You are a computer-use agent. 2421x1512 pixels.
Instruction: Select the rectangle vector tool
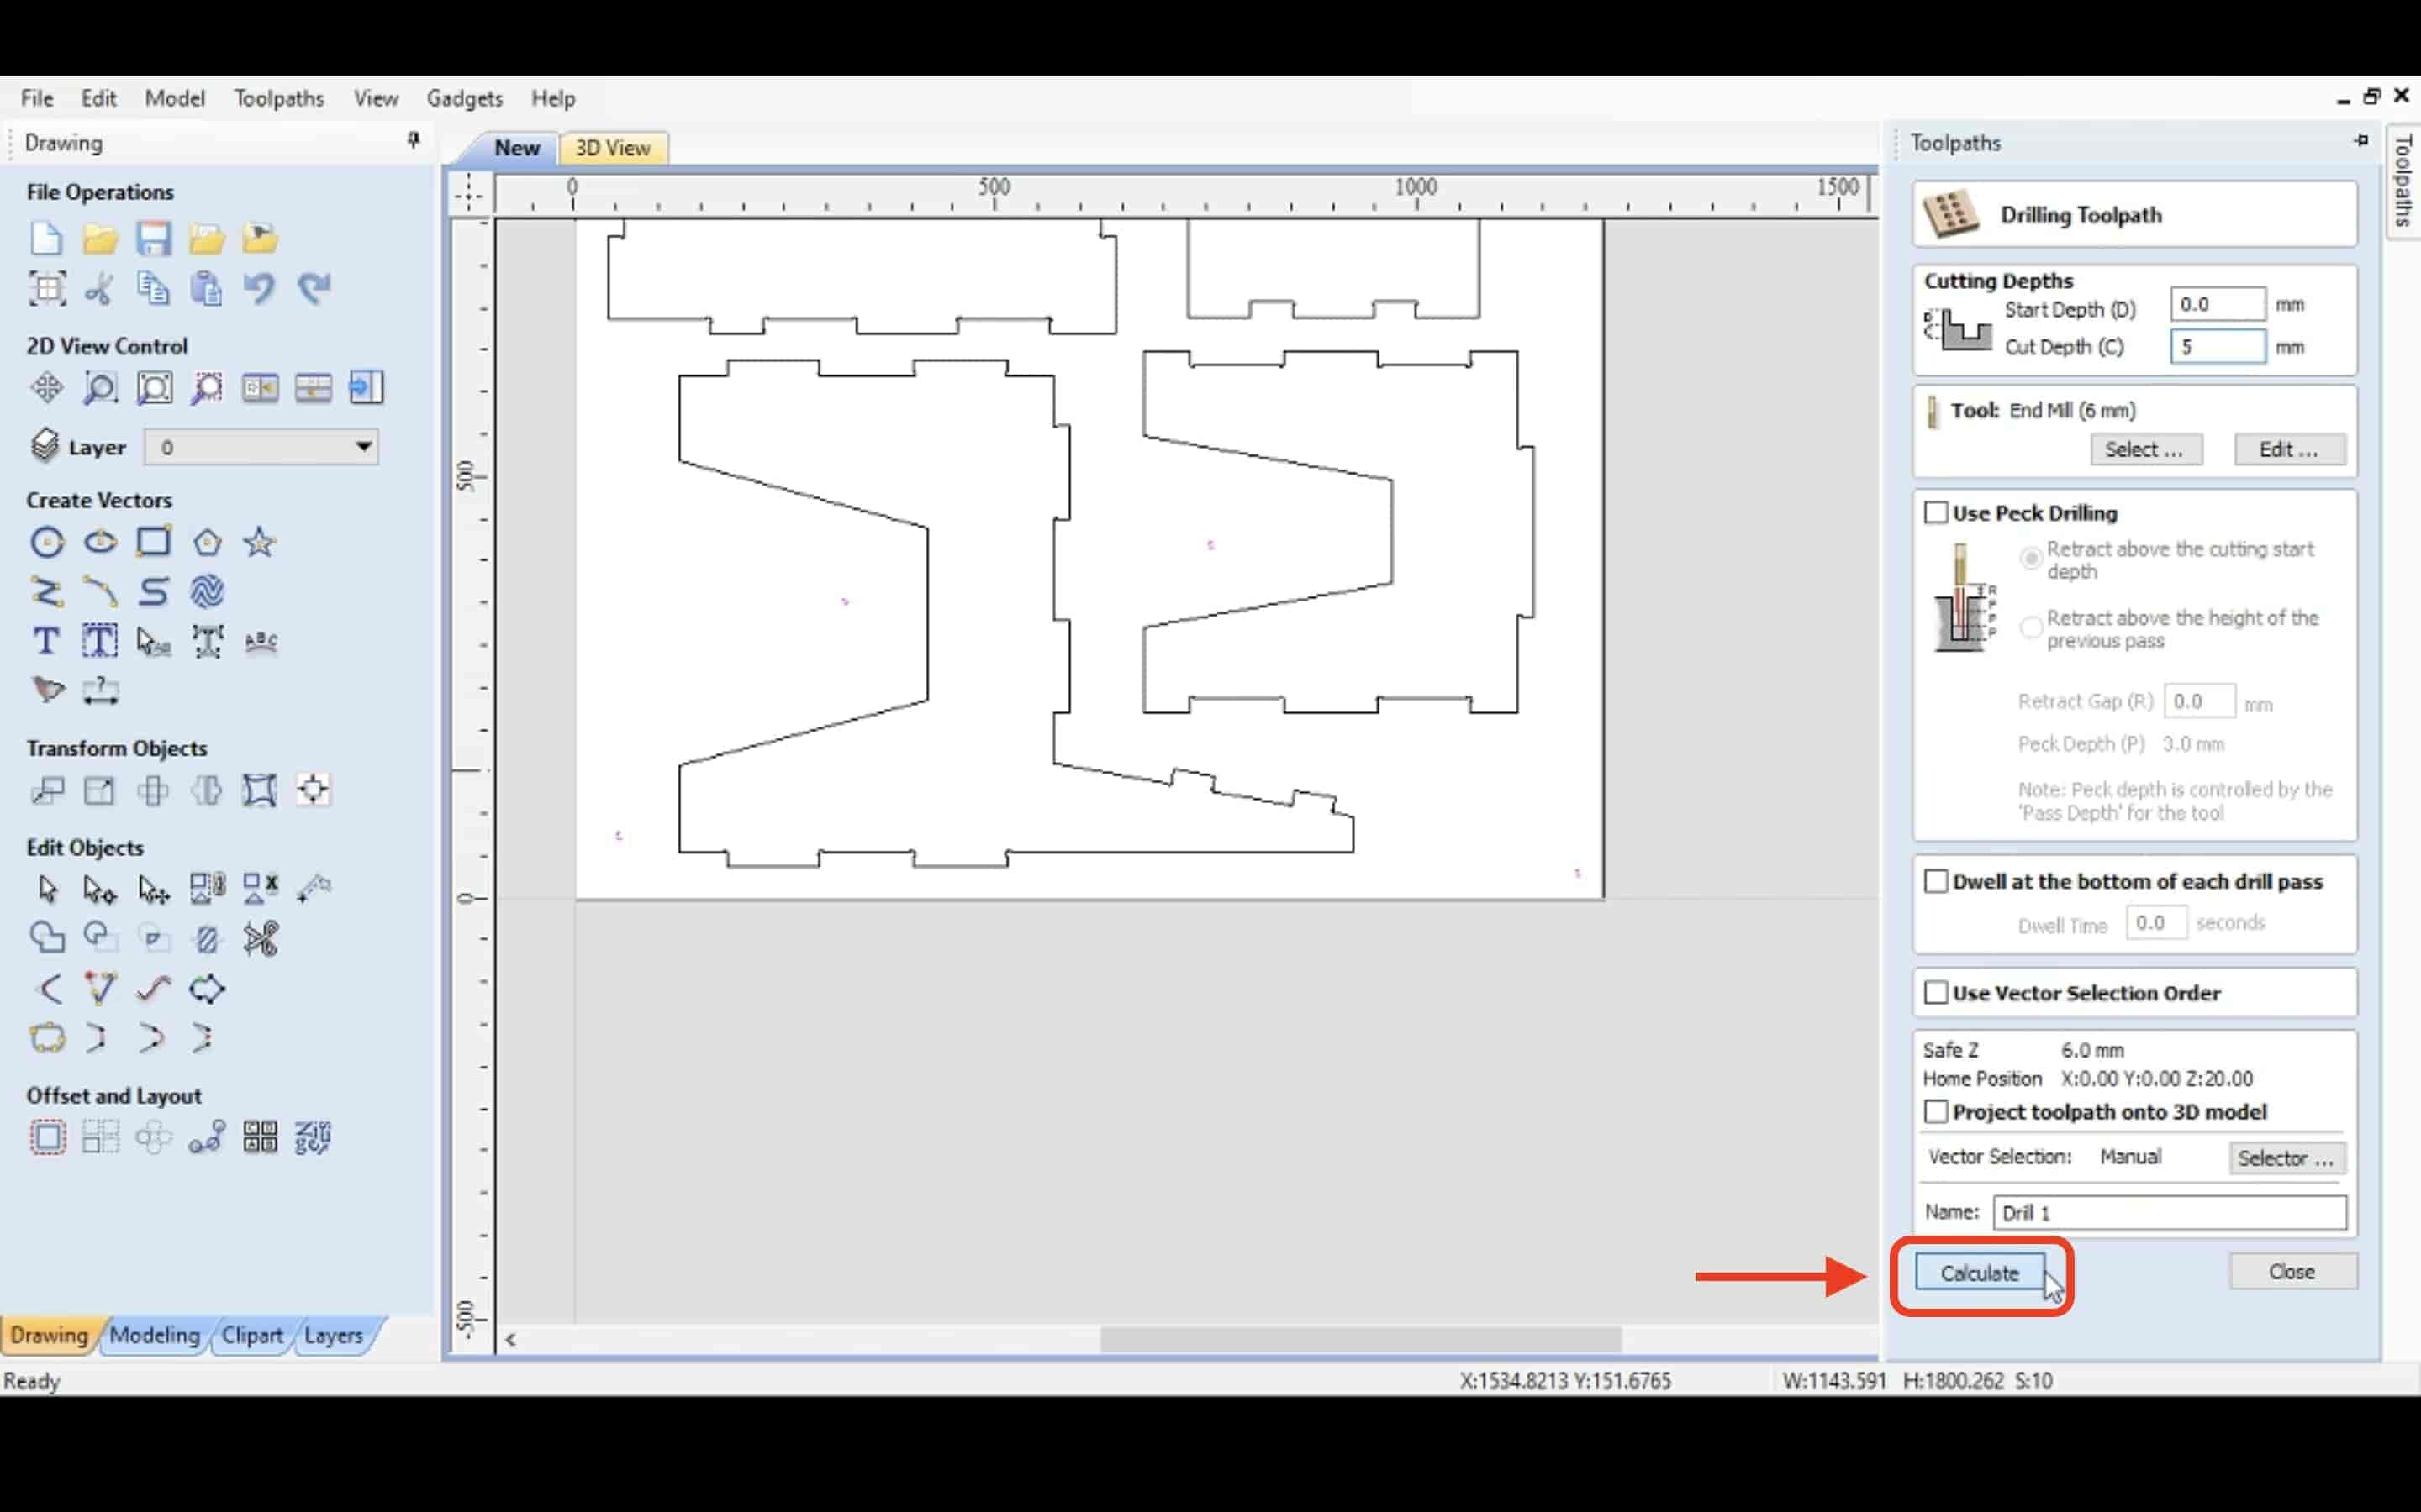[x=151, y=540]
